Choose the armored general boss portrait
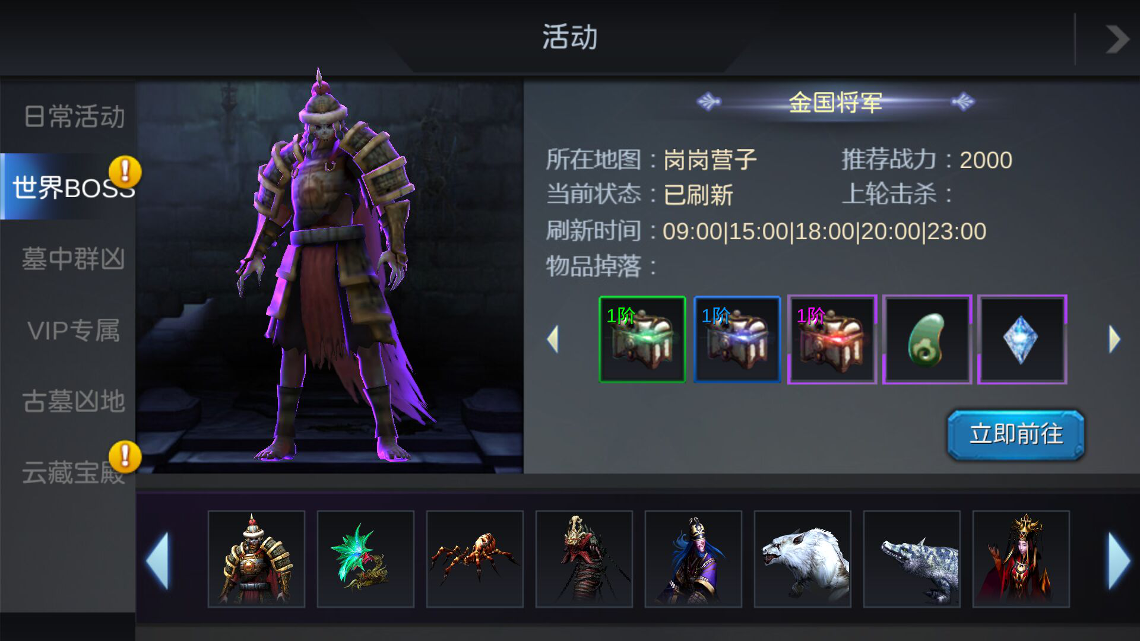 tap(256, 559)
